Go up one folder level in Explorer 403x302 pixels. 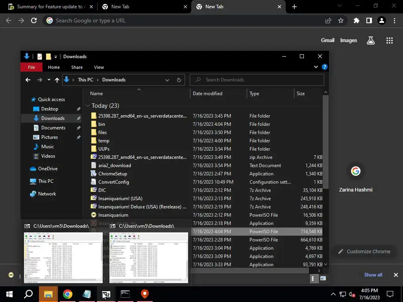pyautogui.click(x=57, y=80)
